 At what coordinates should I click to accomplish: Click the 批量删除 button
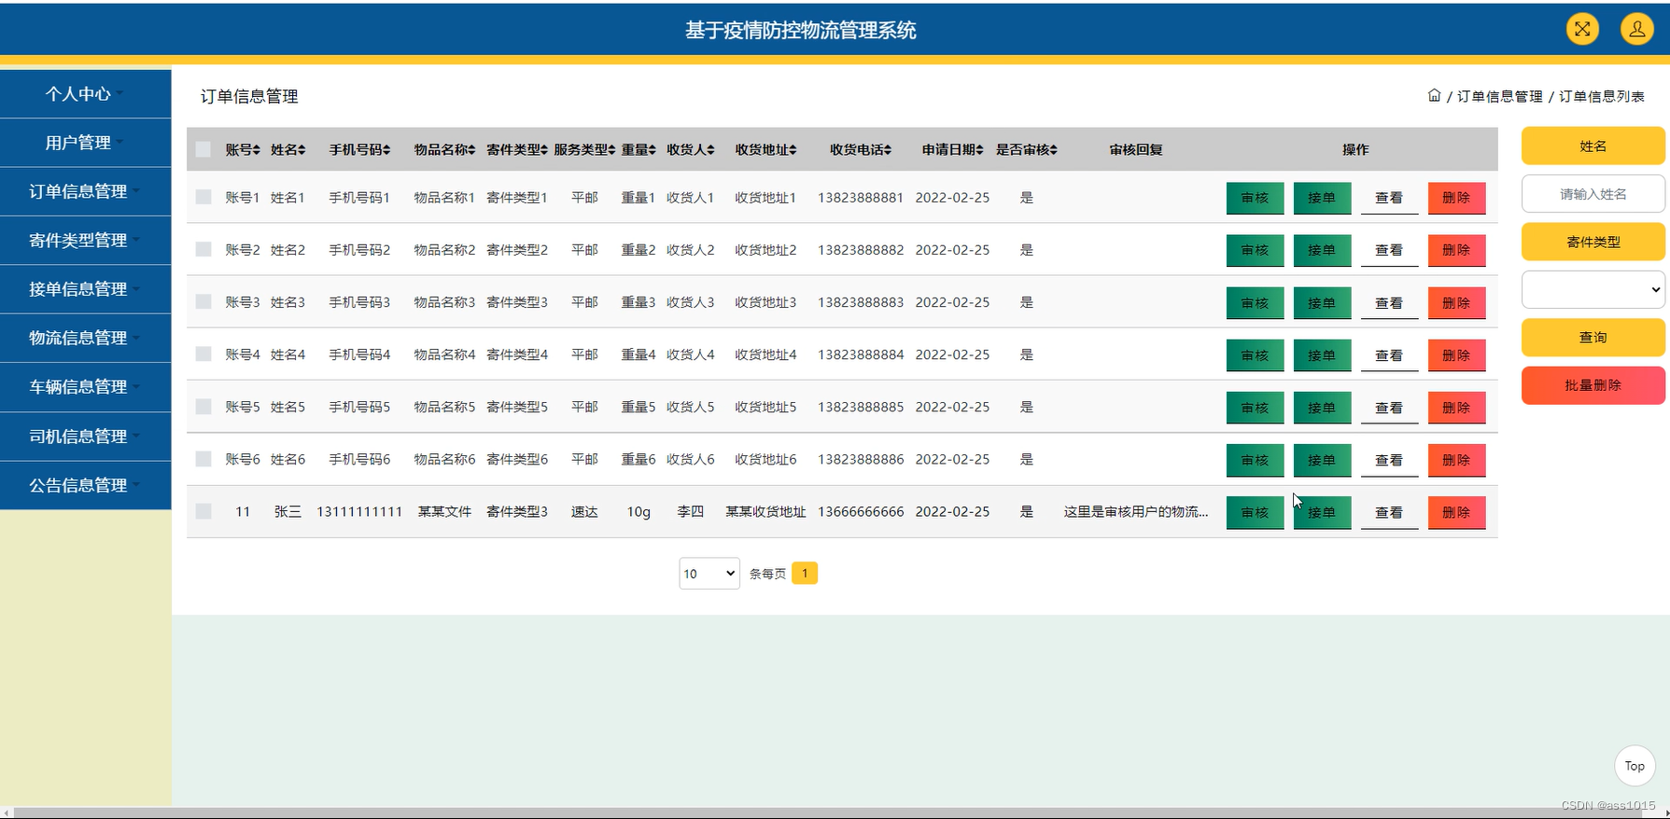coord(1593,385)
